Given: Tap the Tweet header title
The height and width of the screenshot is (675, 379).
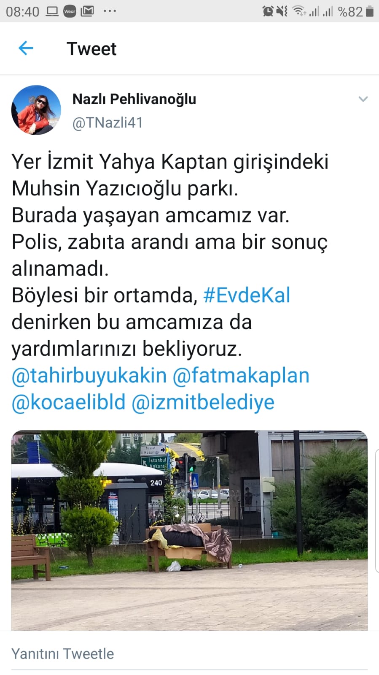Looking at the screenshot, I should (91, 49).
